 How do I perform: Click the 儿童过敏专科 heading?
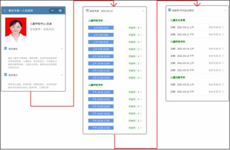pos(177,77)
